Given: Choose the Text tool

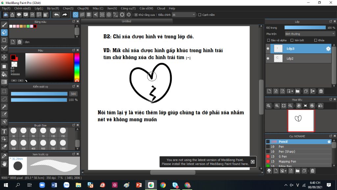Looking at the screenshot, I should click(x=4, y=131).
